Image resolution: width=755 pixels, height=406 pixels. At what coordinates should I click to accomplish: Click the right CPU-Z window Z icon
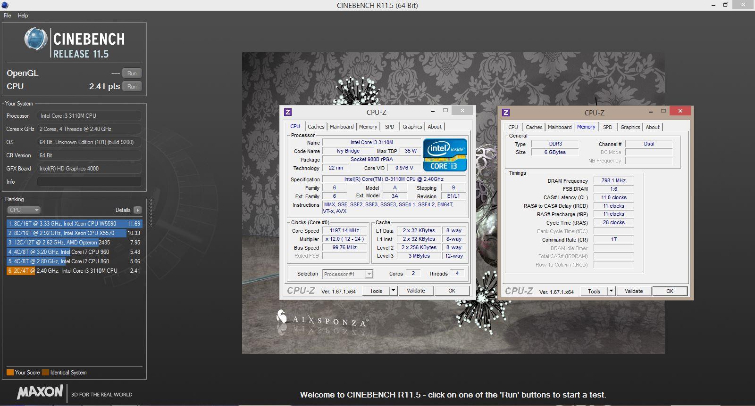point(506,113)
